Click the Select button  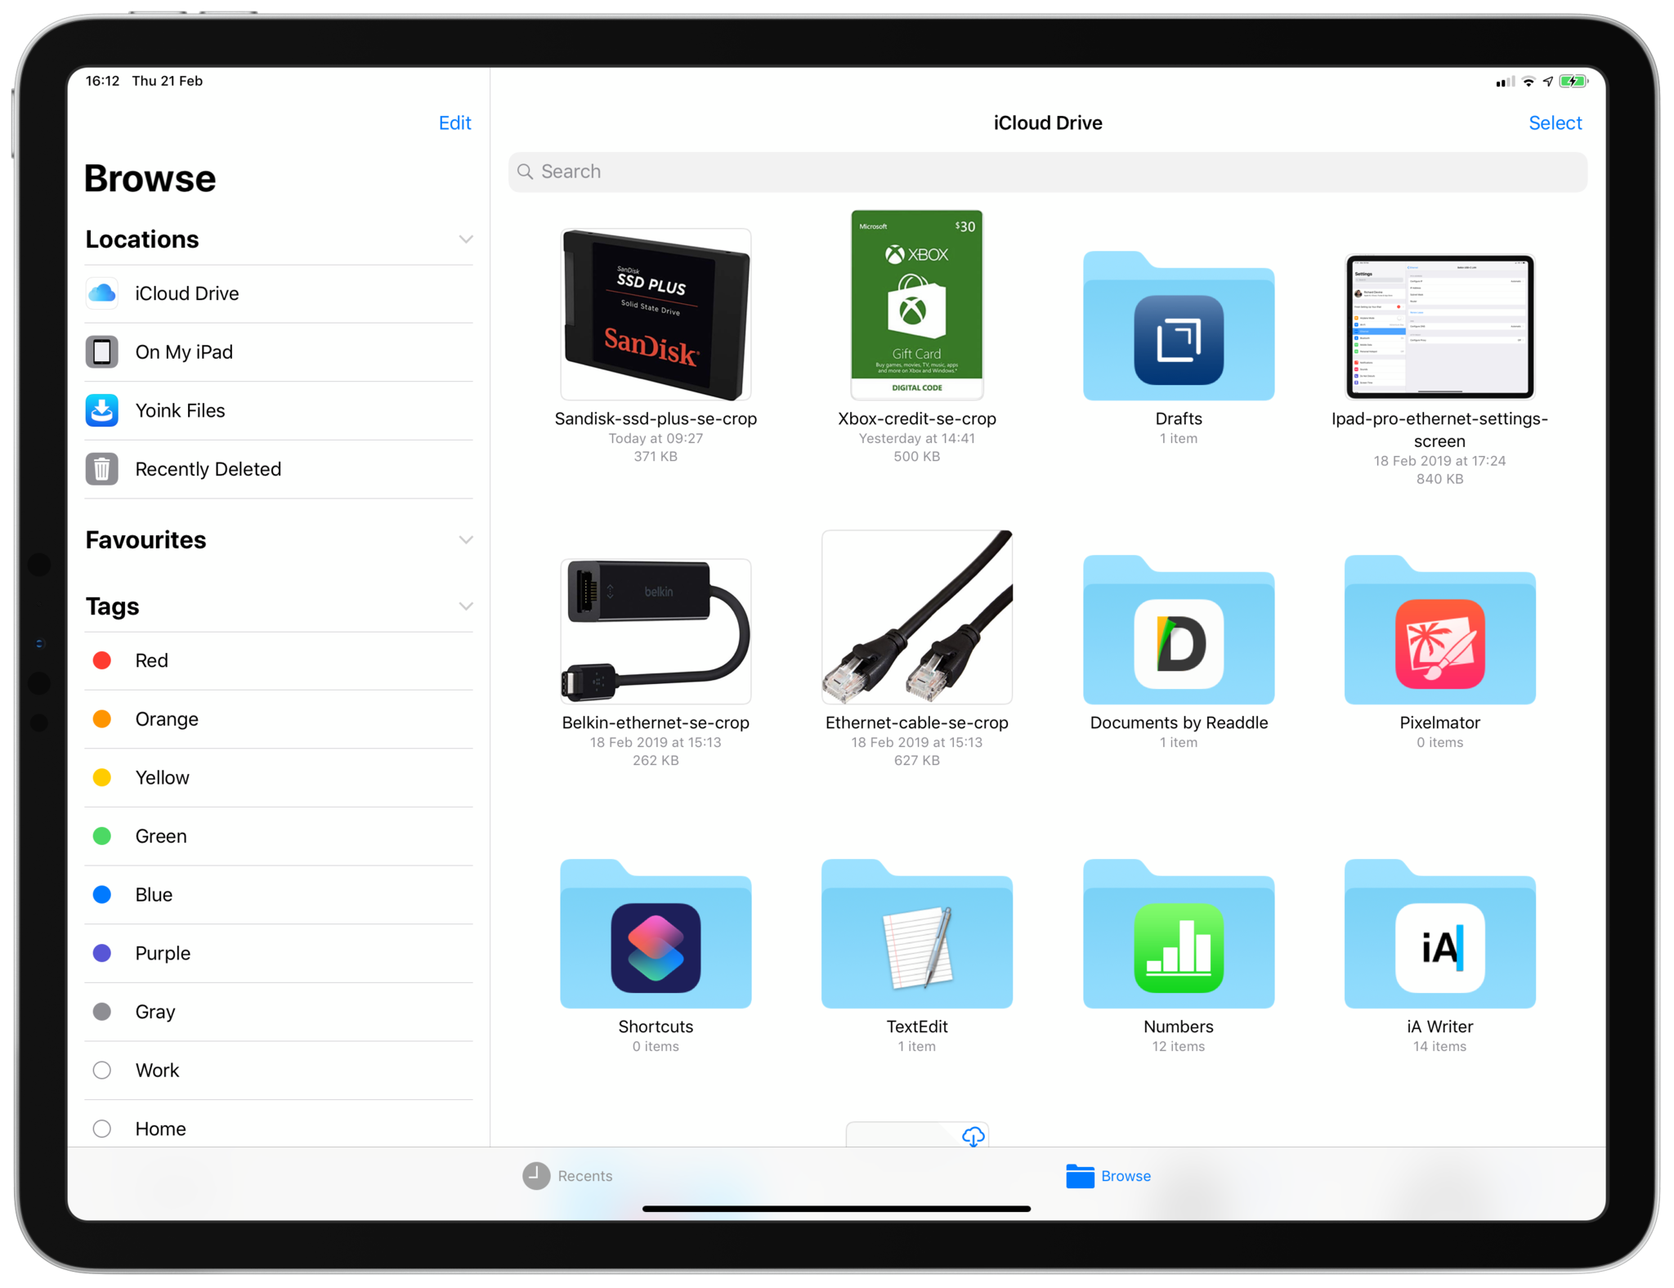point(1555,122)
